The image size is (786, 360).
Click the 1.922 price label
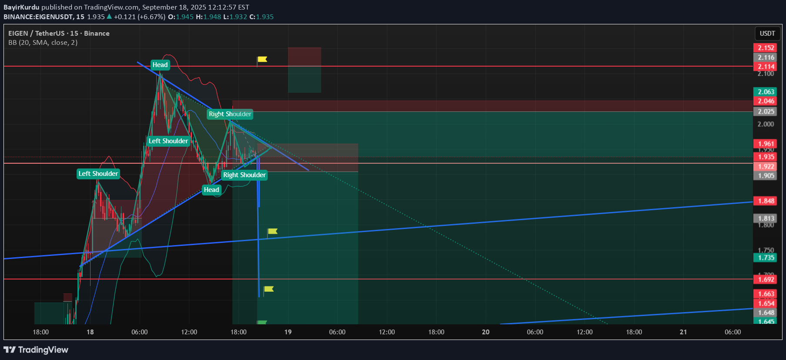(766, 166)
